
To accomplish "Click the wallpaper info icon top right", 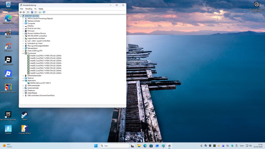I will point(256,4).
